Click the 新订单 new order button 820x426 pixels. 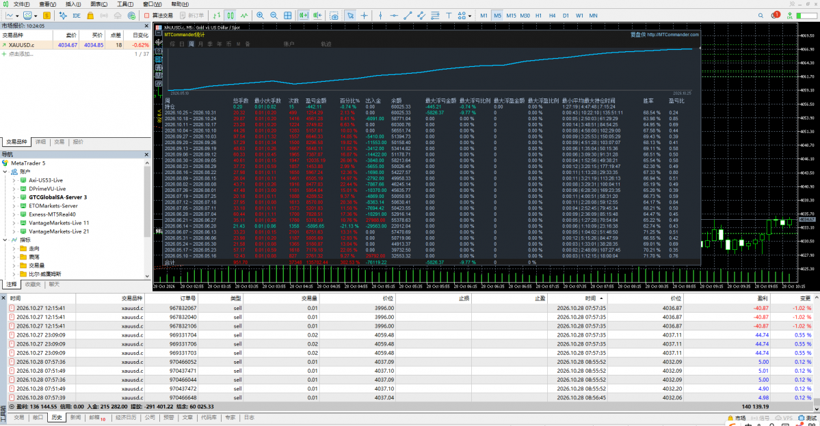tap(192, 16)
